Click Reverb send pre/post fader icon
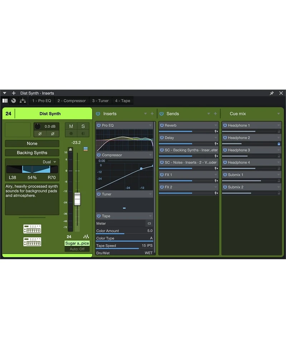Screen dimensions: 286x349 point(216,131)
